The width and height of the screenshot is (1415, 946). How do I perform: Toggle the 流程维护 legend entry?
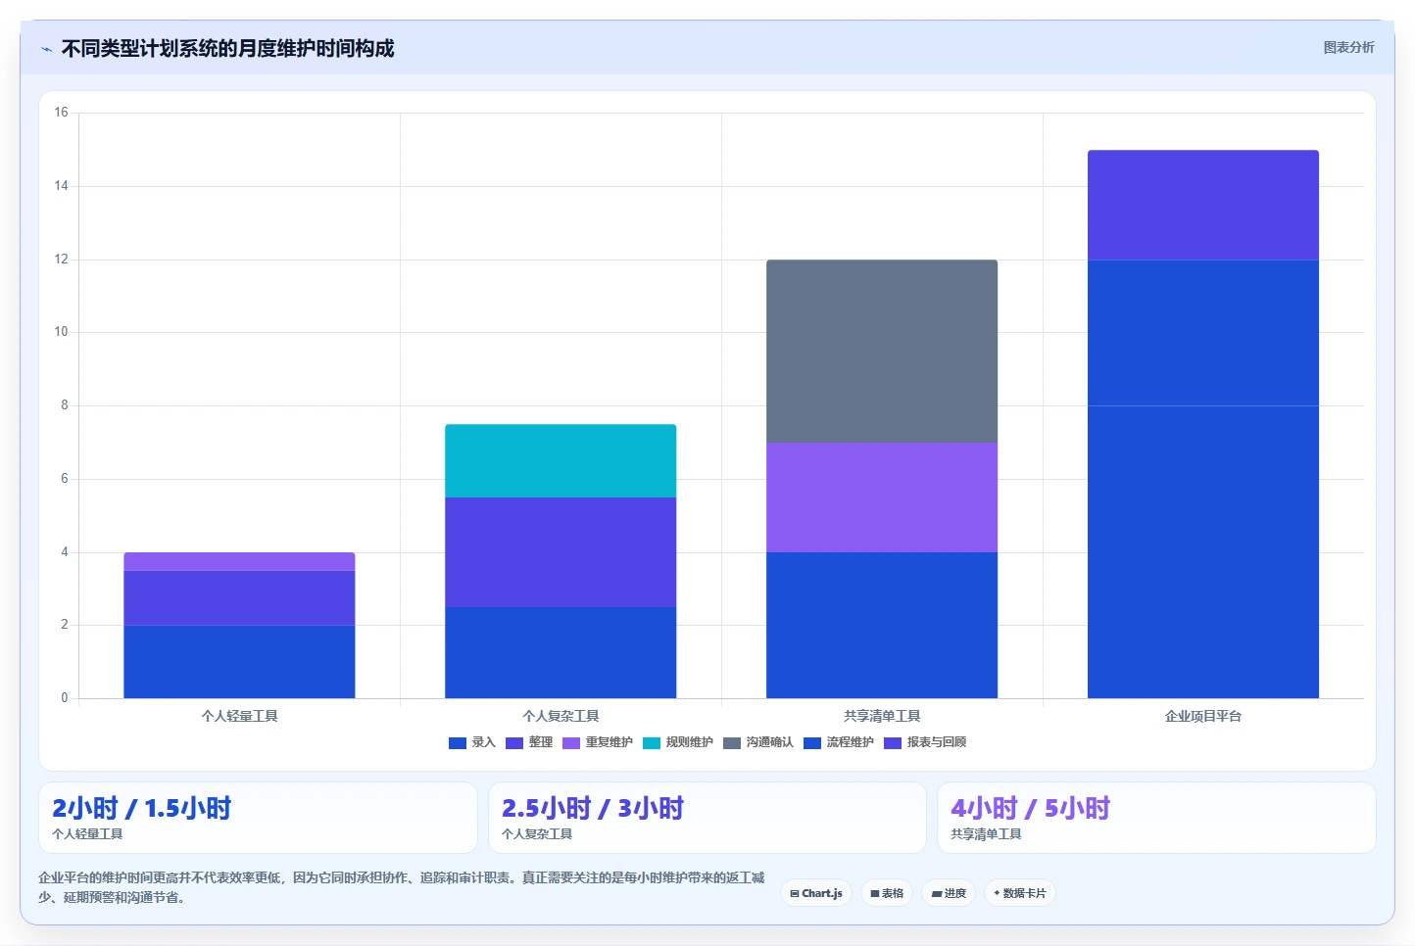(x=839, y=742)
